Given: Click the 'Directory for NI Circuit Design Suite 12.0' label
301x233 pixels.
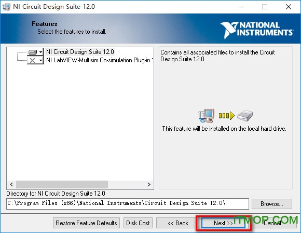Looking at the screenshot, I should (56, 194).
